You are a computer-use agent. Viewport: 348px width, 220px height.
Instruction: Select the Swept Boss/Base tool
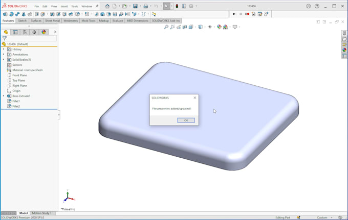tap(17, 14)
